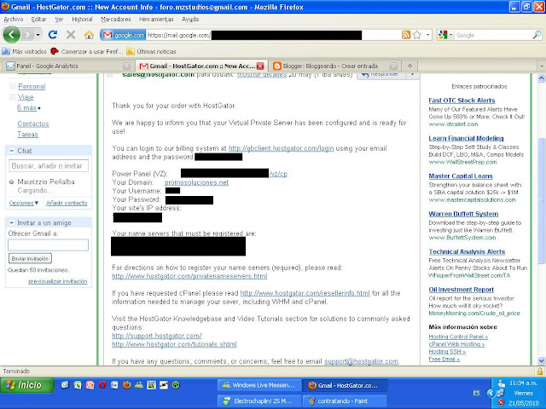Open Windows Live Messenger quick launch icon
This screenshot has width=546, height=409.
coord(139,384)
